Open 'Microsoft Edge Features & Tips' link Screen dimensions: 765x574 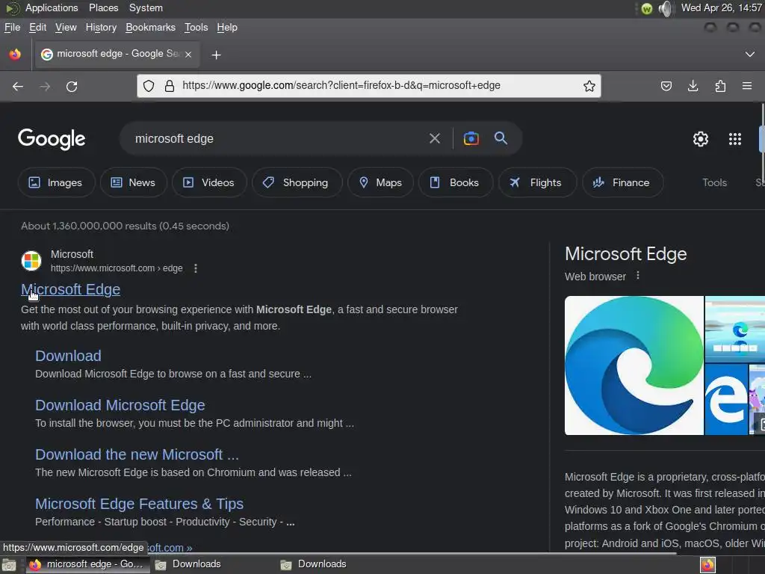tap(140, 504)
